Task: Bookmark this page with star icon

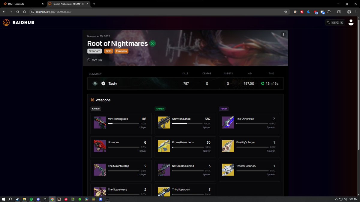Action: coord(286,12)
